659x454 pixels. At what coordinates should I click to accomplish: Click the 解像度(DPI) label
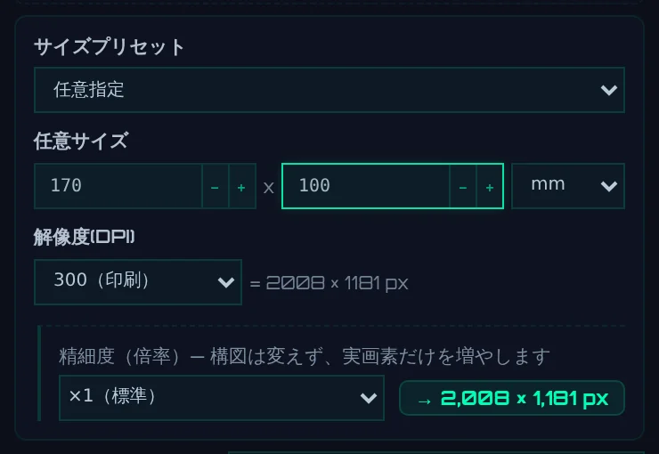84,237
